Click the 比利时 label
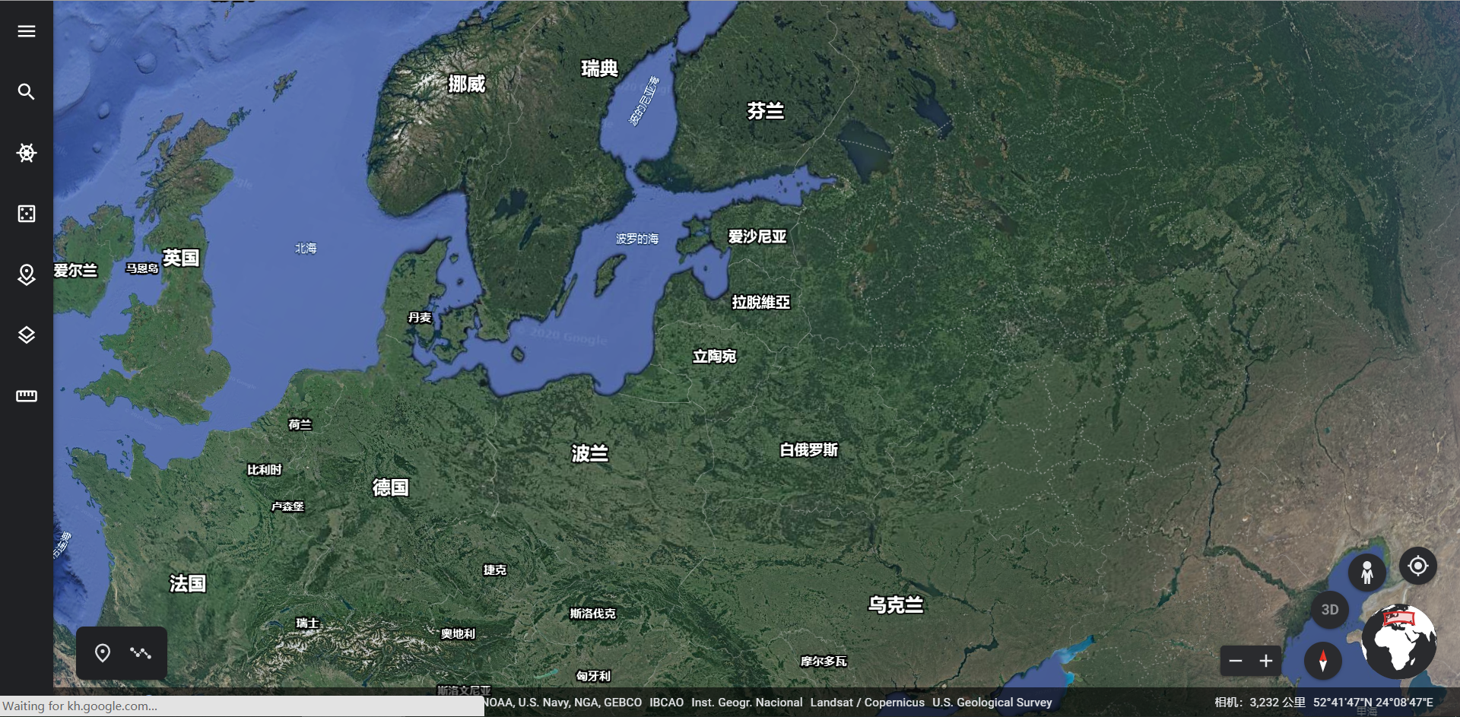Screen dimensions: 1460x717 pyautogui.click(x=265, y=470)
